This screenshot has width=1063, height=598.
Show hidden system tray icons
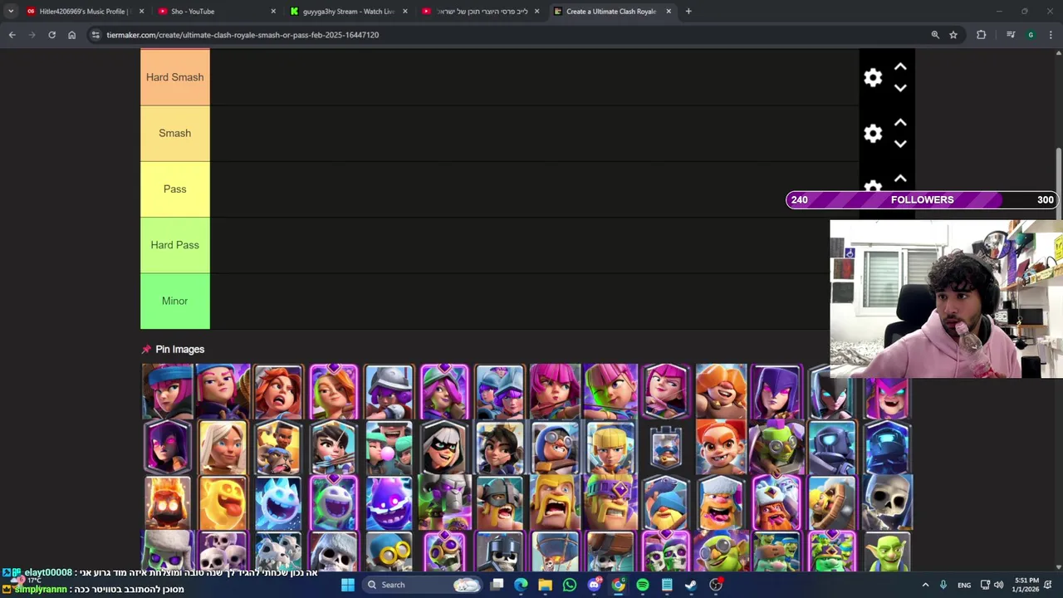click(x=925, y=585)
